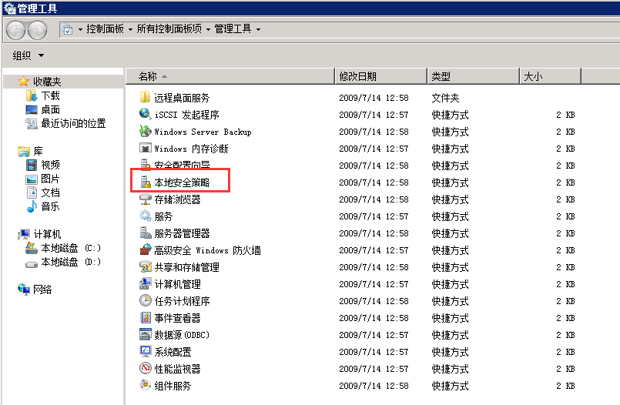620x405 pixels.
Task: Click the 任务计划程序 clock icon
Action: click(x=145, y=301)
